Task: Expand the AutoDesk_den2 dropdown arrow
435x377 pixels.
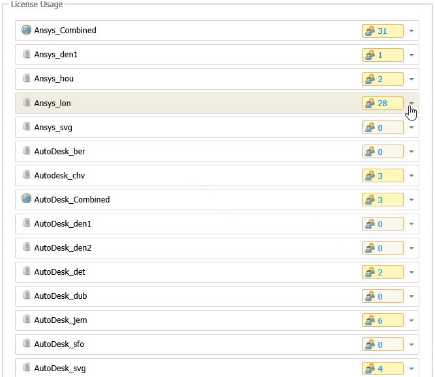Action: pyautogui.click(x=412, y=248)
